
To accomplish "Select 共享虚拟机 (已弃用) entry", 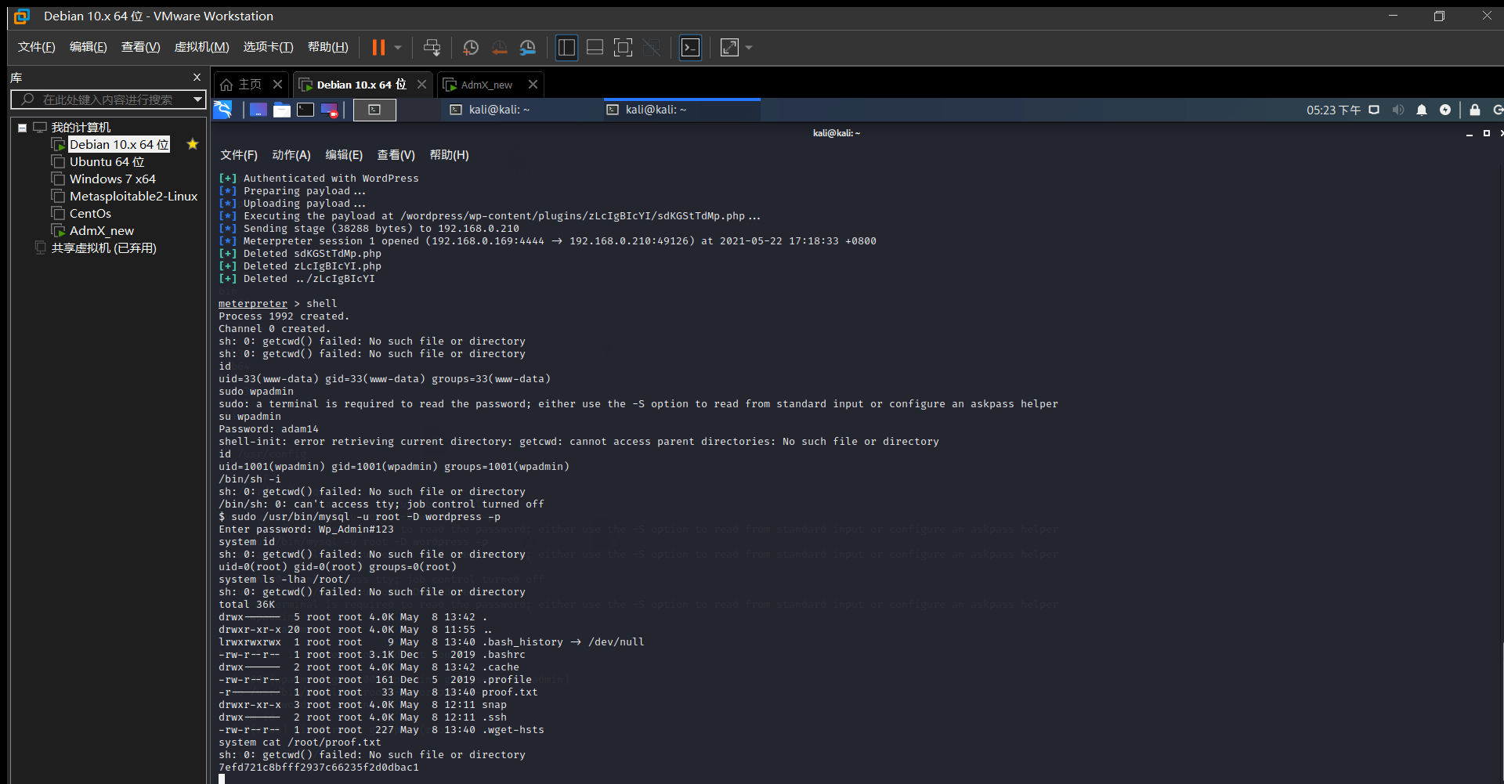I will click(x=104, y=248).
